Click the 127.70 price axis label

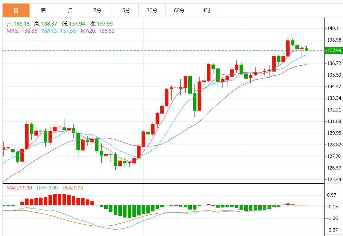point(334,156)
